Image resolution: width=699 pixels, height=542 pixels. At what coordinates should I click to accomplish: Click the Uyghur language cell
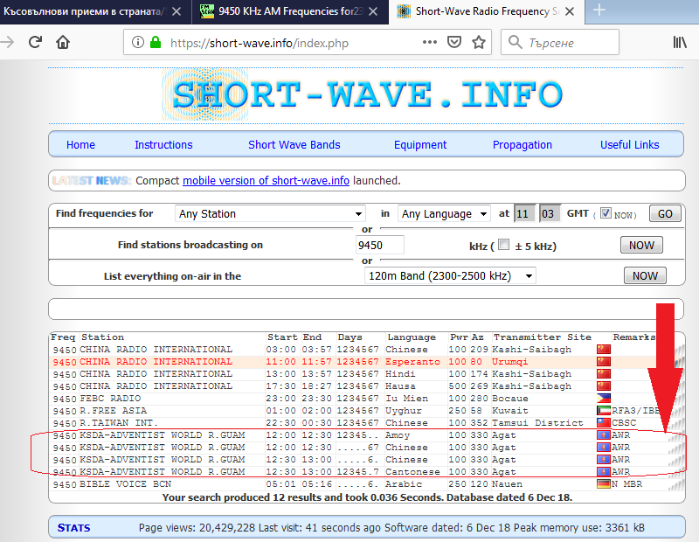coord(403,410)
